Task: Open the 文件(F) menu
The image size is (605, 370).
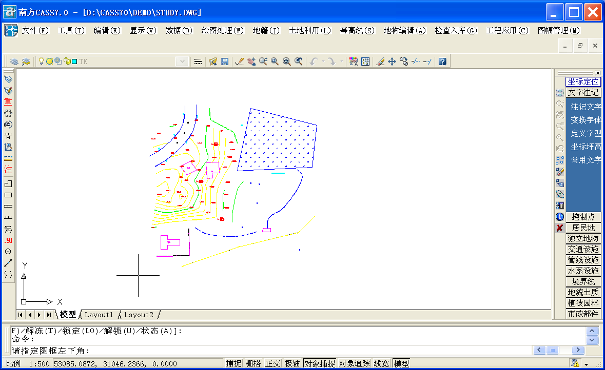Action: click(x=35, y=30)
